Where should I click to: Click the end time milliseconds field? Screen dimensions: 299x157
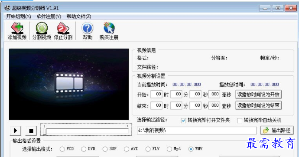click(x=214, y=105)
